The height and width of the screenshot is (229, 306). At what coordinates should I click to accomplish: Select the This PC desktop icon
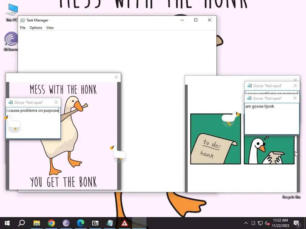(x=11, y=13)
